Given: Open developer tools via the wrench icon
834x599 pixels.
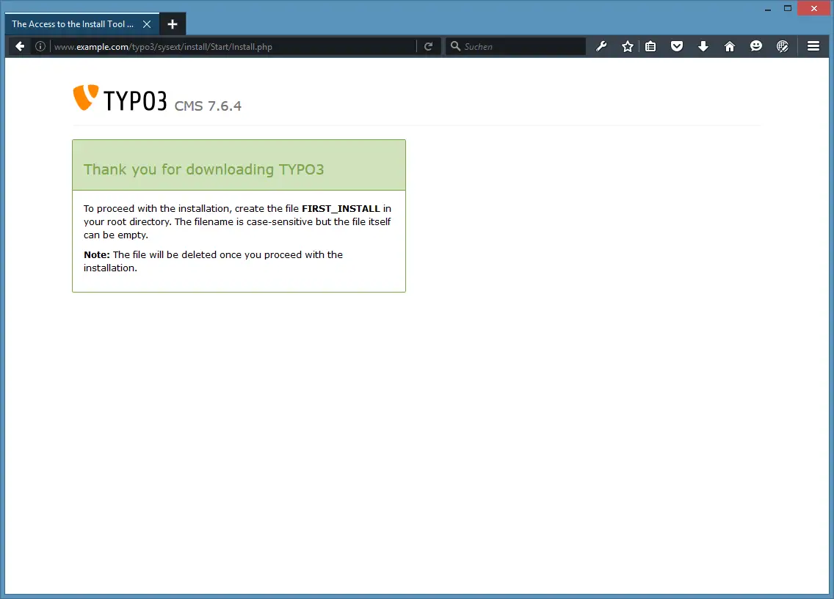Looking at the screenshot, I should [601, 47].
